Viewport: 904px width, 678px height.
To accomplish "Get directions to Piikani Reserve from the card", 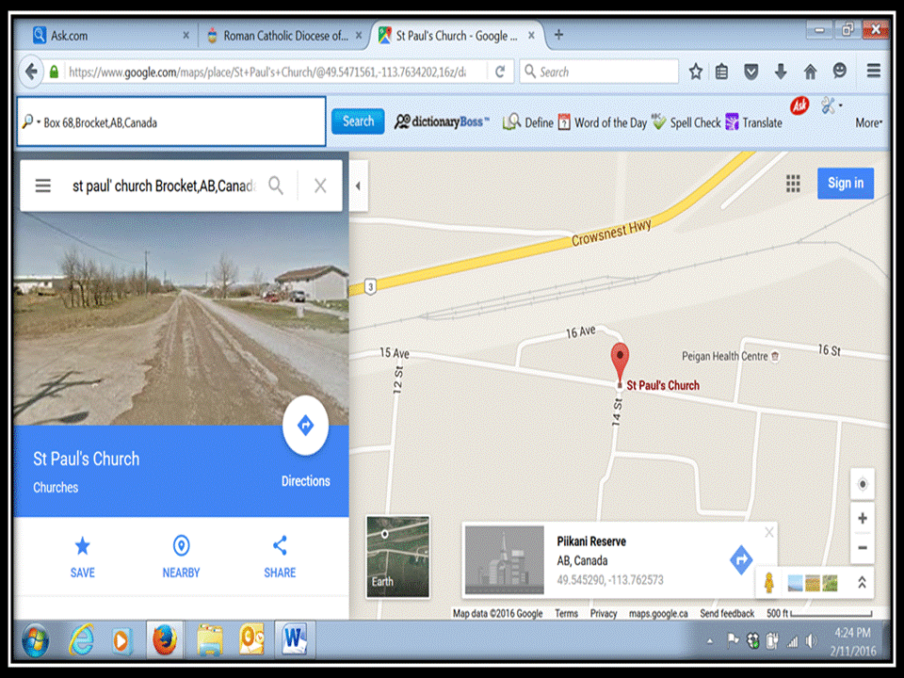I will point(741,559).
